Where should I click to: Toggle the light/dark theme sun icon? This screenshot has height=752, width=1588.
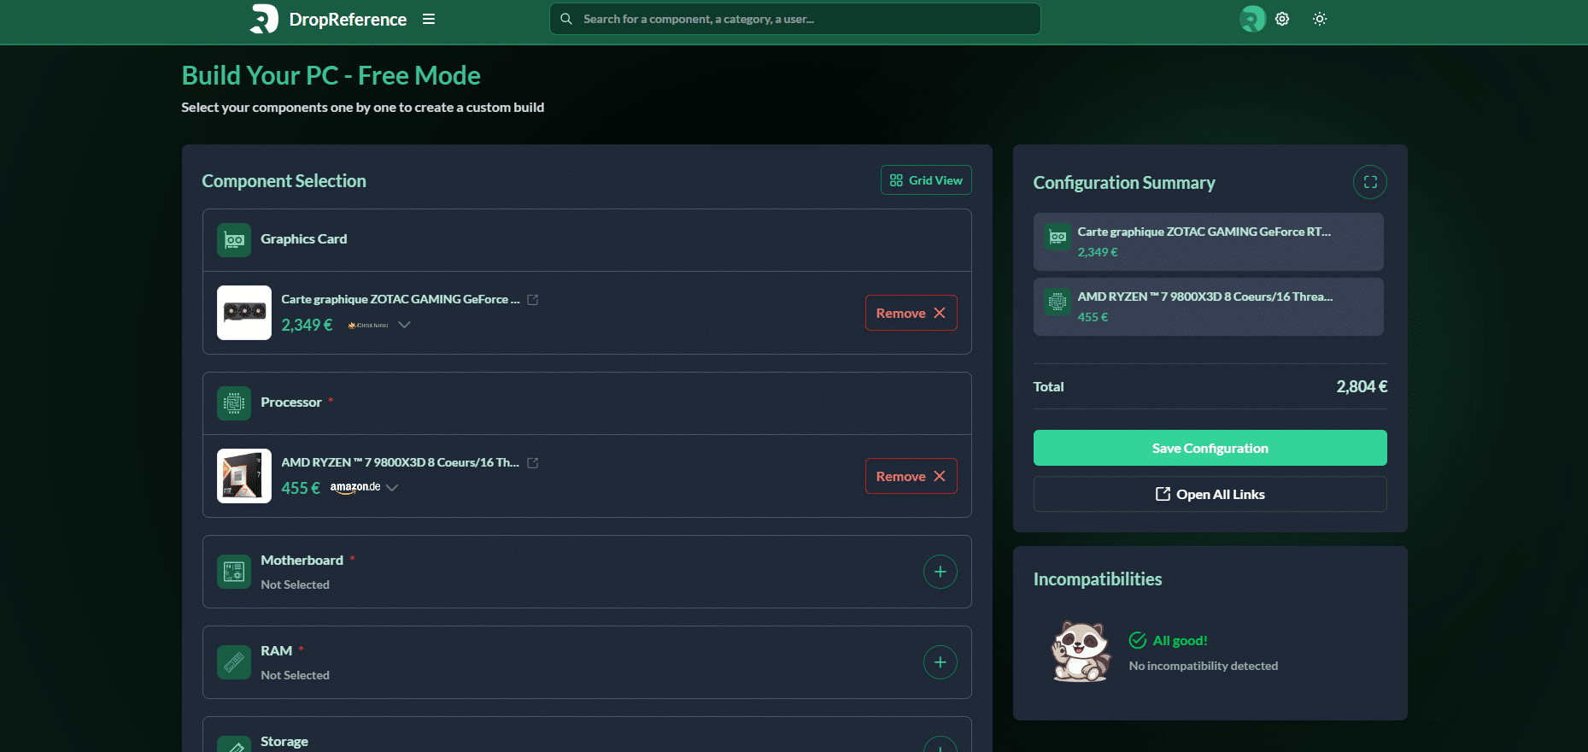click(x=1320, y=19)
